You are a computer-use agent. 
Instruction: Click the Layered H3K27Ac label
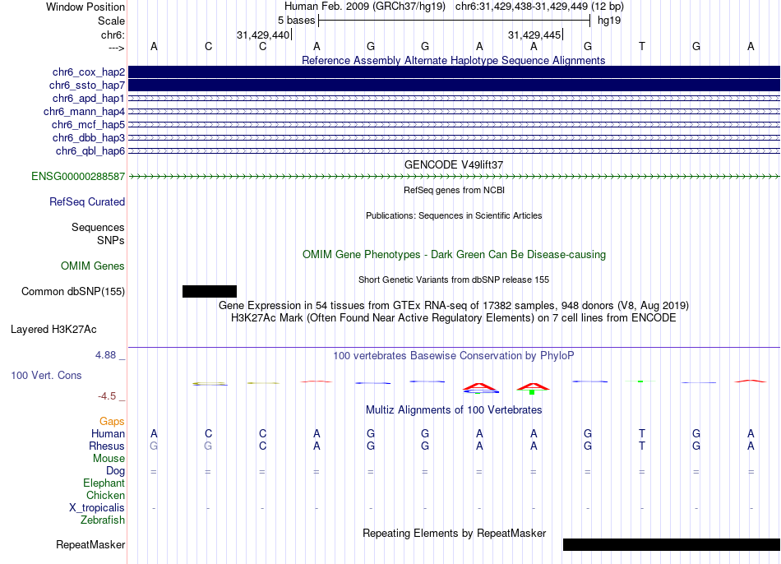tap(53, 330)
